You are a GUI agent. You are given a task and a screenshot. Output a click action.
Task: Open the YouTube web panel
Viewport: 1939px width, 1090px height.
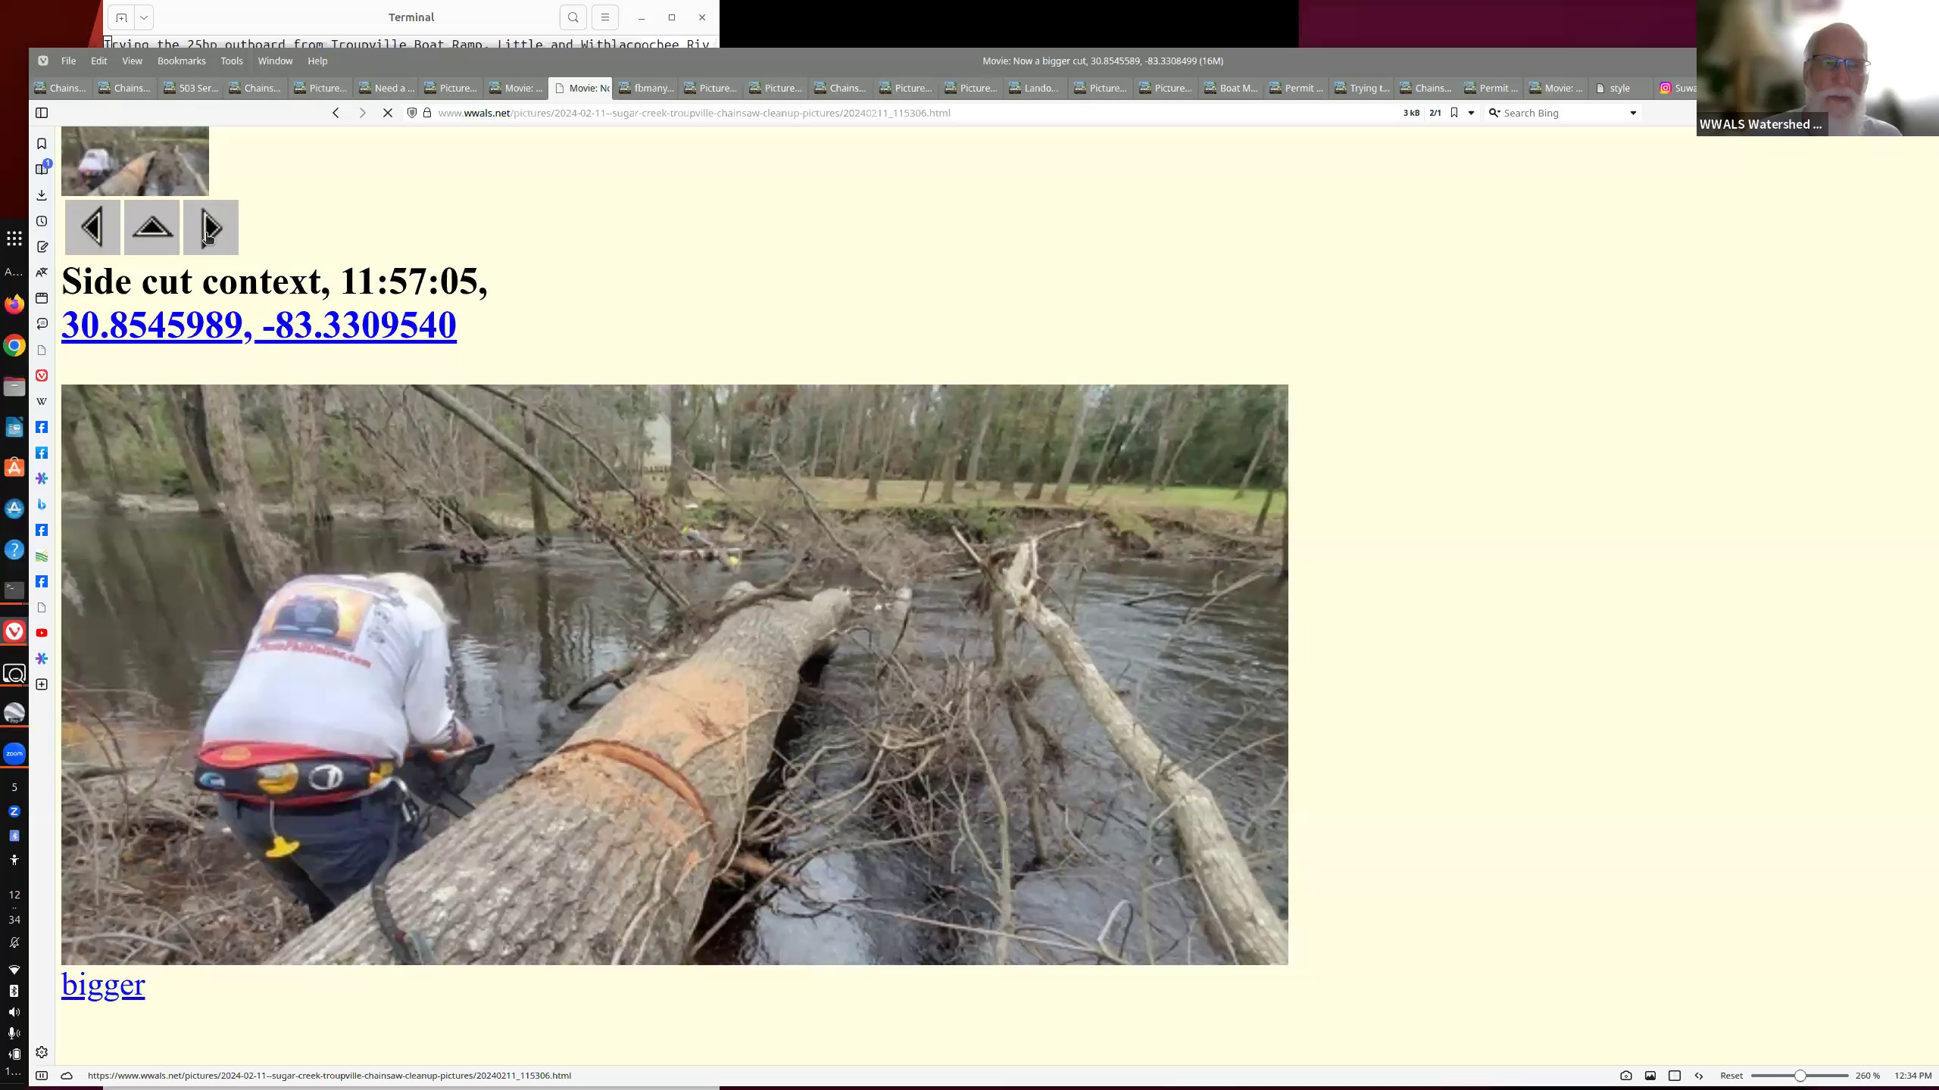pyautogui.click(x=42, y=633)
